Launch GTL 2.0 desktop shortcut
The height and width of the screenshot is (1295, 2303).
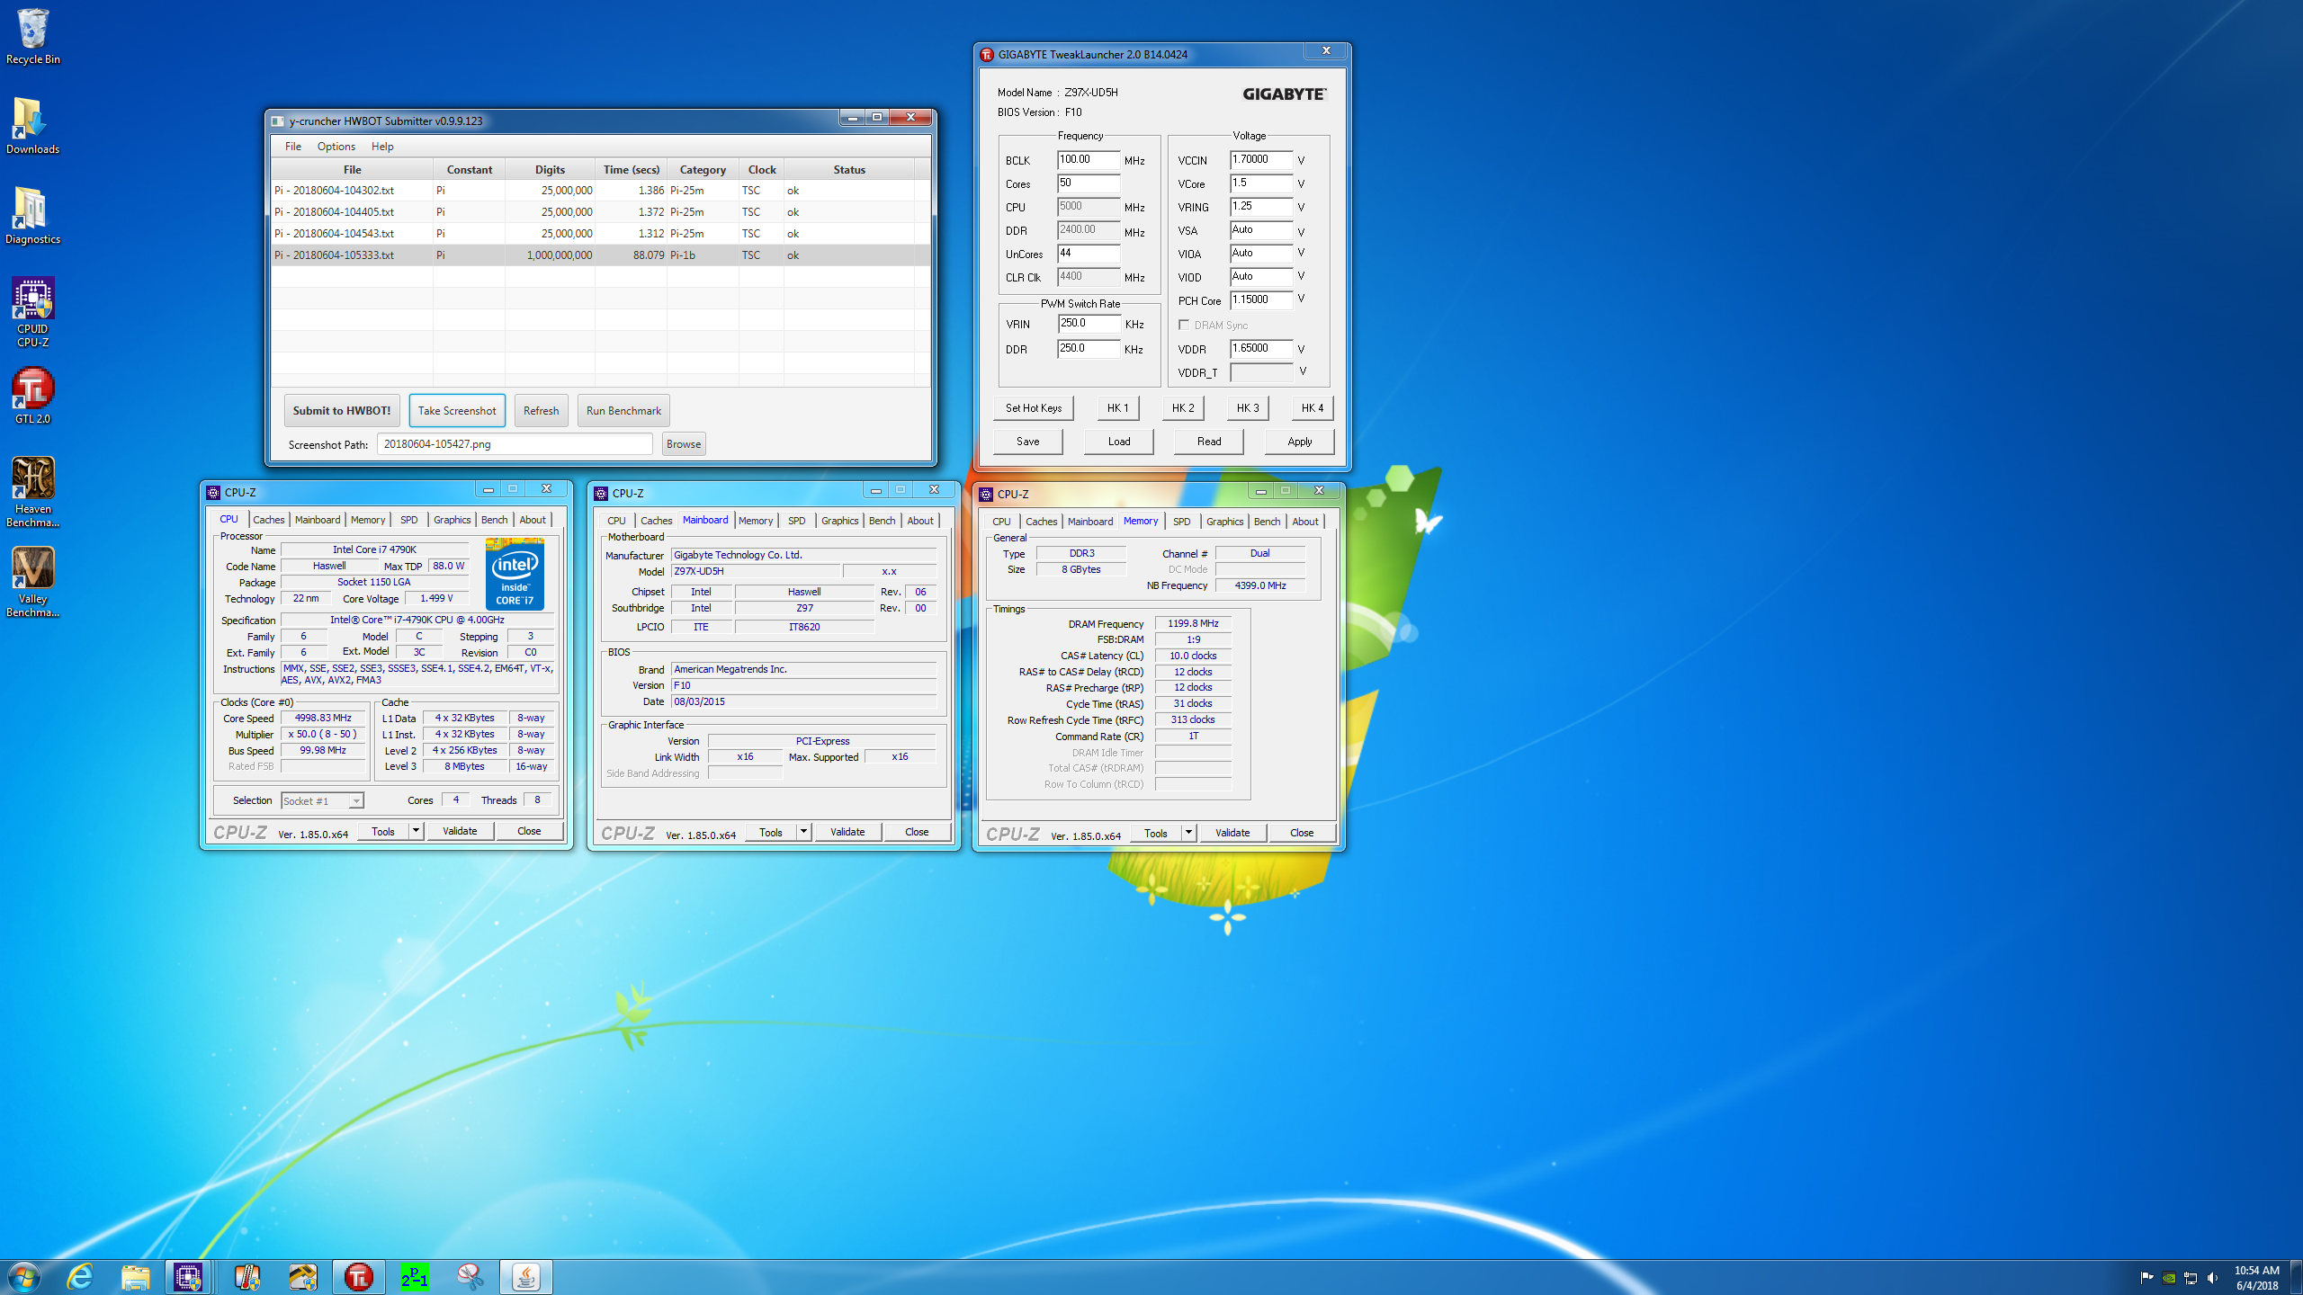tap(32, 396)
